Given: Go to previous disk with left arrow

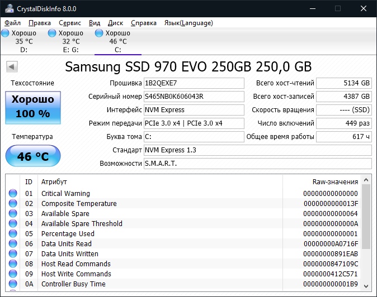Looking at the screenshot, I should (12, 66).
